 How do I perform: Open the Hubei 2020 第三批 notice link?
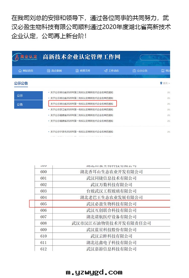[82, 92]
